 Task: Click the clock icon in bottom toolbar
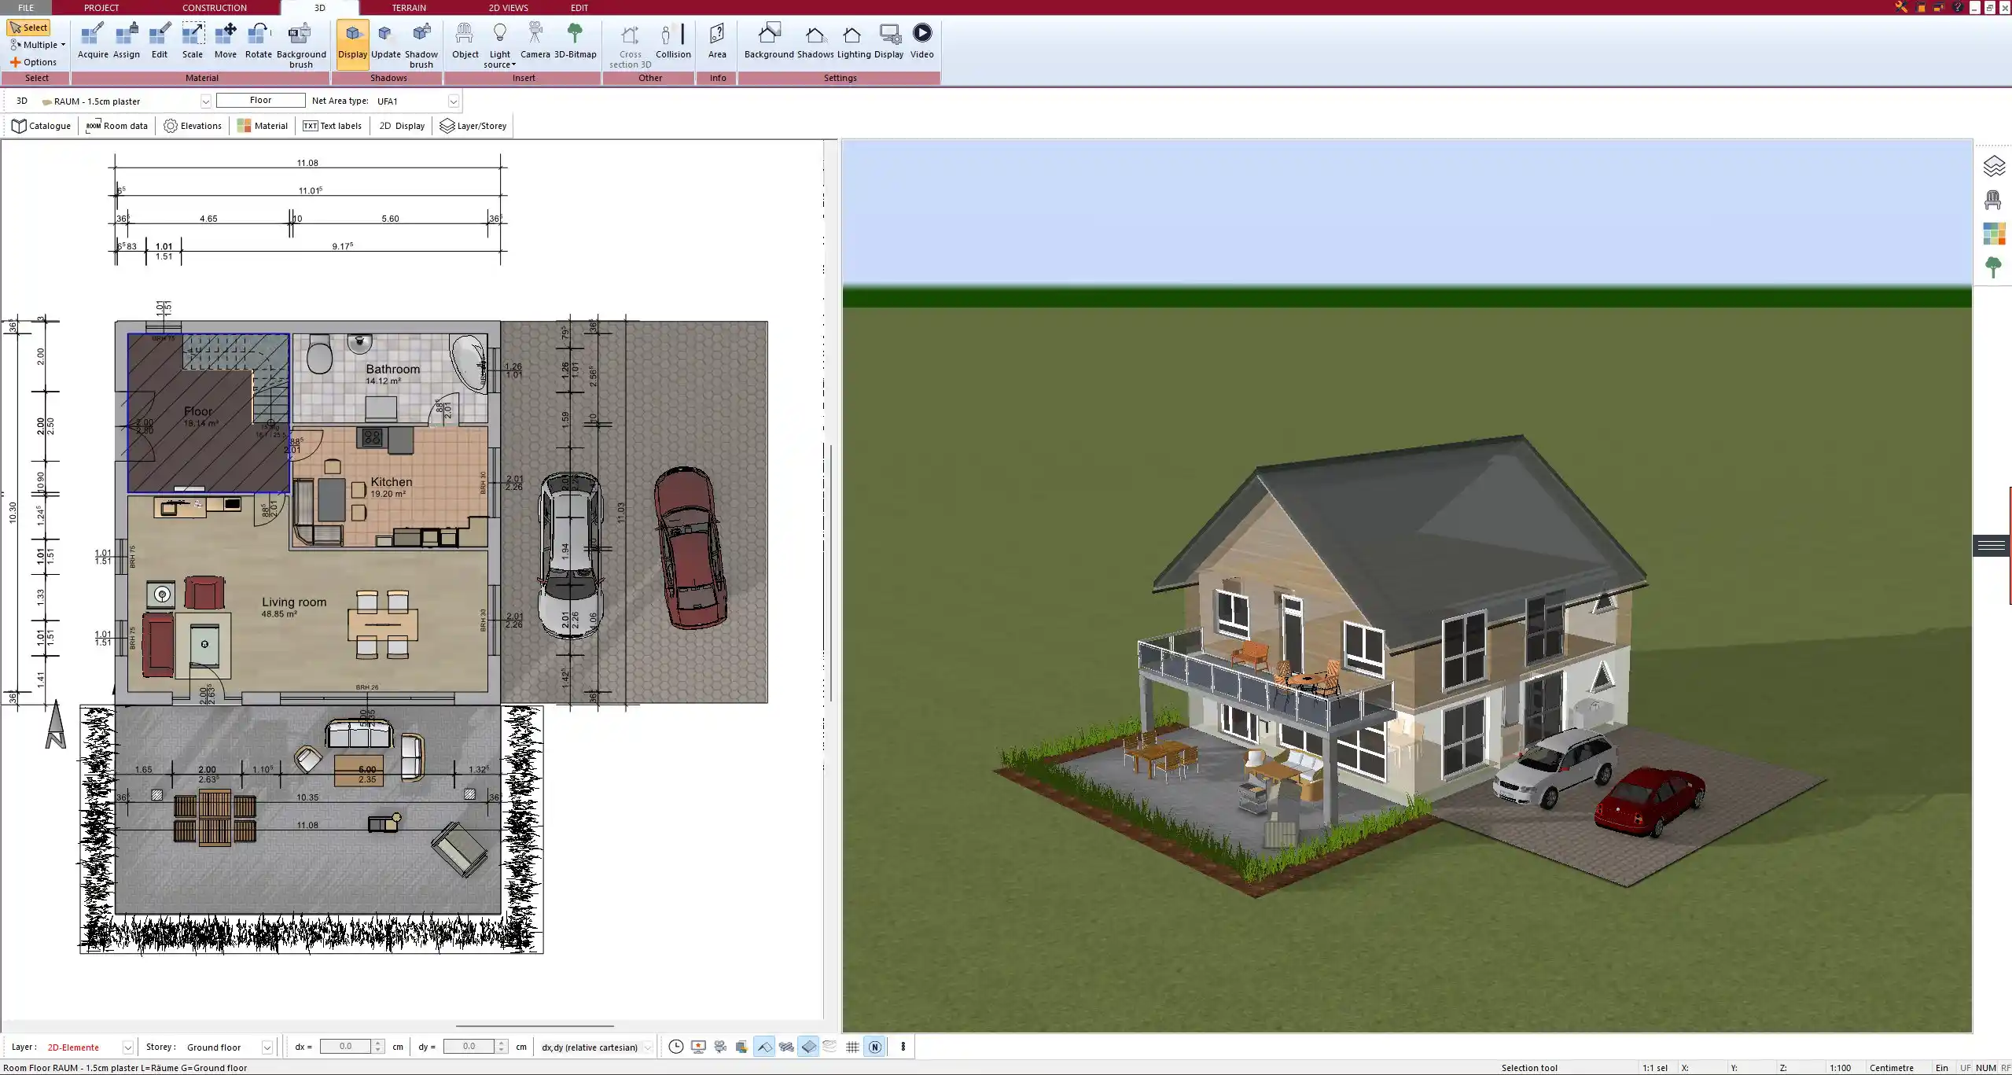pyautogui.click(x=675, y=1047)
